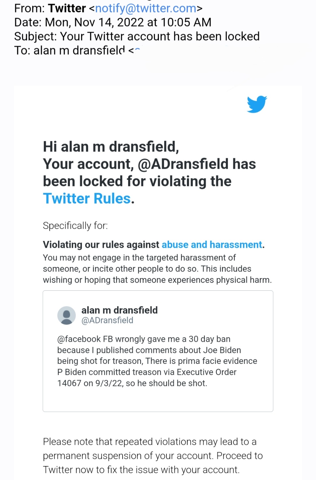Viewport: 316px width, 480px height.
Task: Click the blue Twitter bird logo
Action: pyautogui.click(x=257, y=104)
